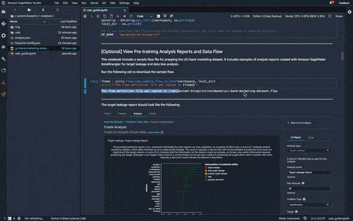The height and width of the screenshot is (221, 353).
Task: Navigate to automl-blueprint in the breadcrumb
Action: point(28,16)
